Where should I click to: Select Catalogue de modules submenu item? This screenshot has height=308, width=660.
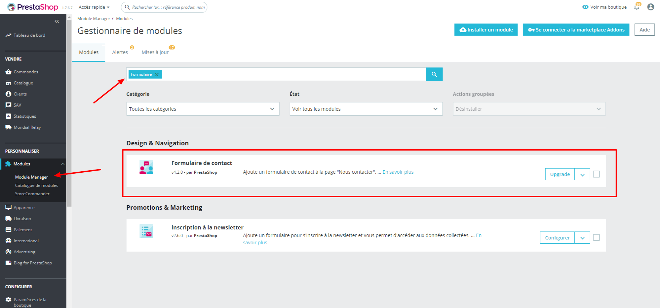[x=36, y=185]
